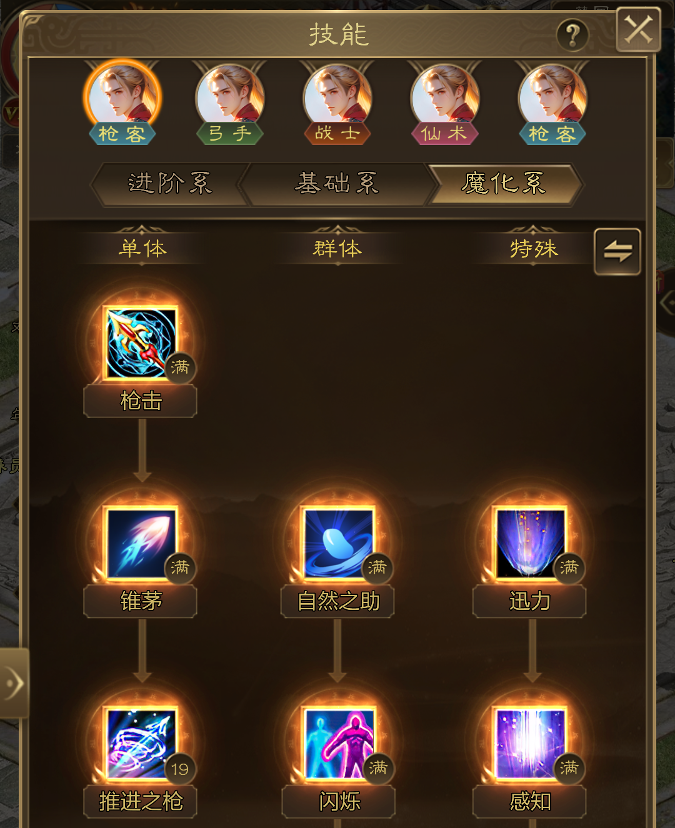Choose the highlighted first 枪客 character portrait
The width and height of the screenshot is (675, 828).
pyautogui.click(x=122, y=102)
